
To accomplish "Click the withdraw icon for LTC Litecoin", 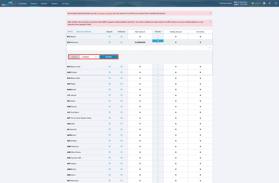I will [x=122, y=95].
